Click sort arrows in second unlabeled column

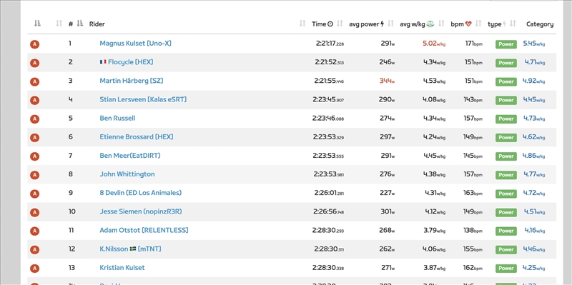click(59, 24)
